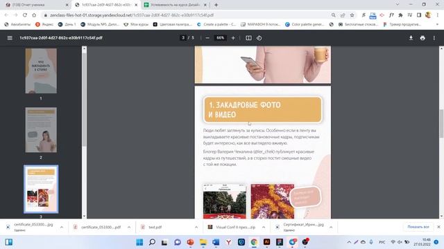Click the address bar URL
The image size is (444, 249).
[132, 15]
